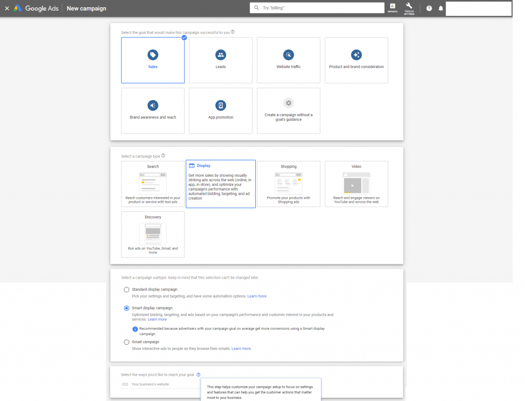Open the campaign goal help tooltip
Image resolution: width=525 pixels, height=401 pixels.
click(233, 32)
